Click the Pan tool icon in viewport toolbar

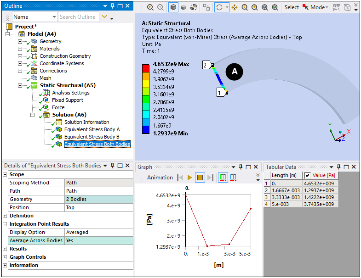[235, 7]
